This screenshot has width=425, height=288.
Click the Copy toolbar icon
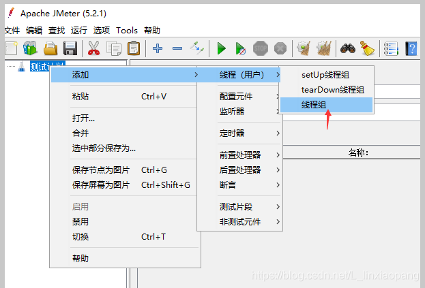114,48
